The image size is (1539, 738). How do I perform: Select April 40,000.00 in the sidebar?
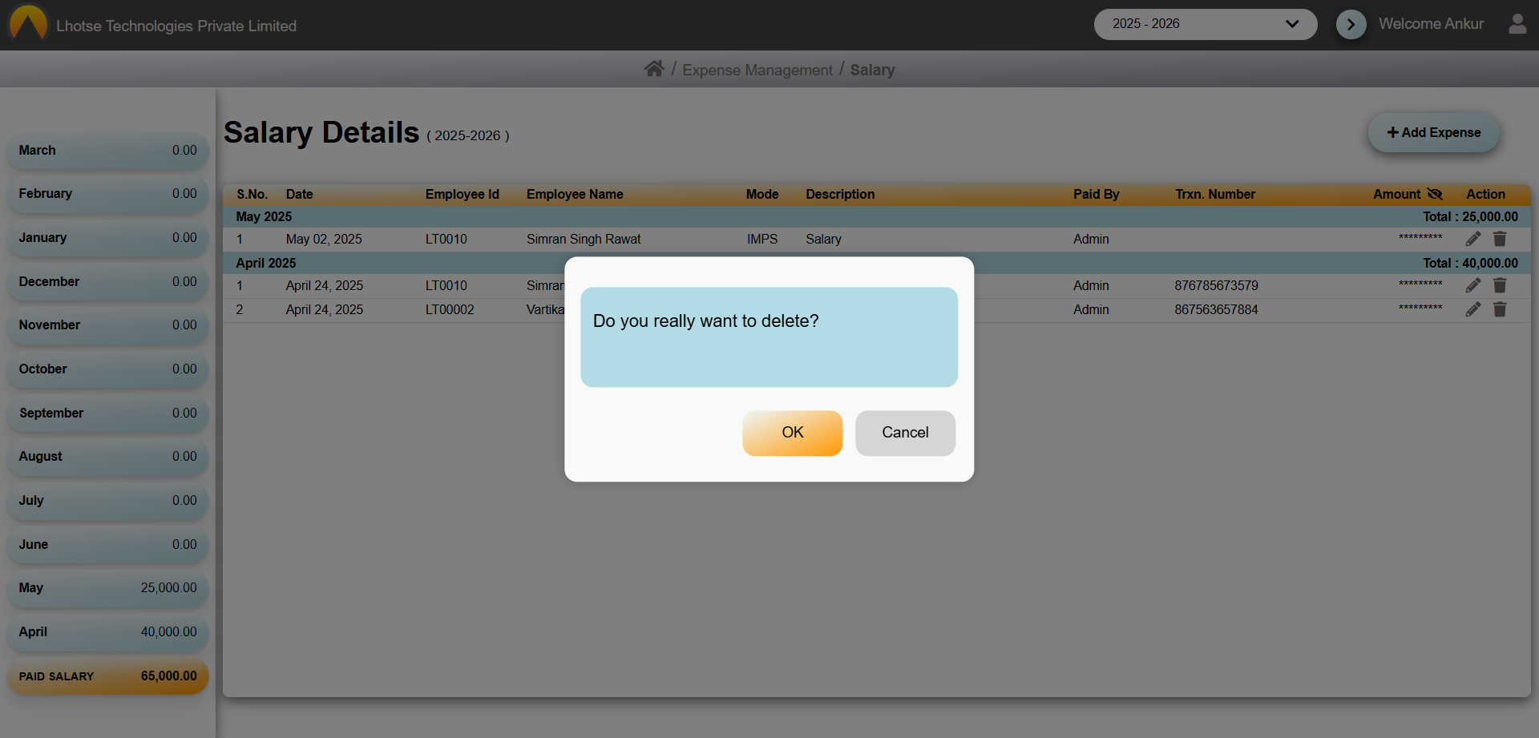tap(108, 632)
